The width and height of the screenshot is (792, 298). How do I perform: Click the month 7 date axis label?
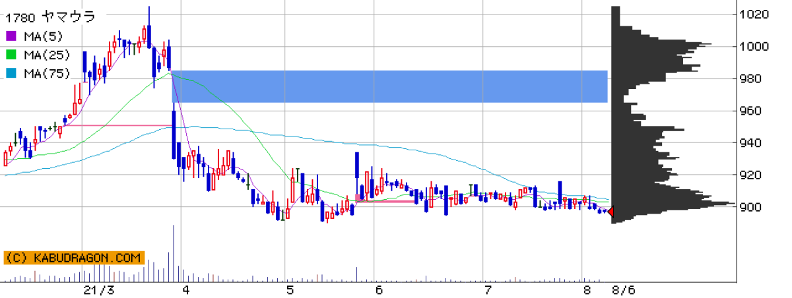[488, 290]
